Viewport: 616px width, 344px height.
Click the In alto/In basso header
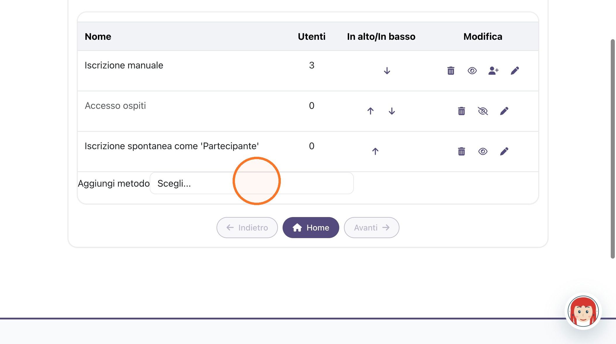pyautogui.click(x=381, y=37)
